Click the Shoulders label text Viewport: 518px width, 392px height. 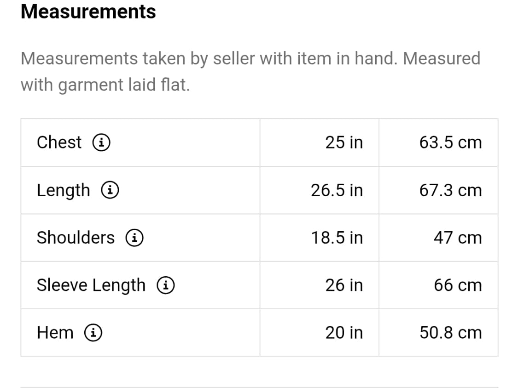click(x=76, y=238)
